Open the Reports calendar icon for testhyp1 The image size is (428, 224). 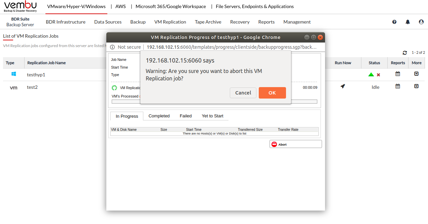pyautogui.click(x=398, y=74)
